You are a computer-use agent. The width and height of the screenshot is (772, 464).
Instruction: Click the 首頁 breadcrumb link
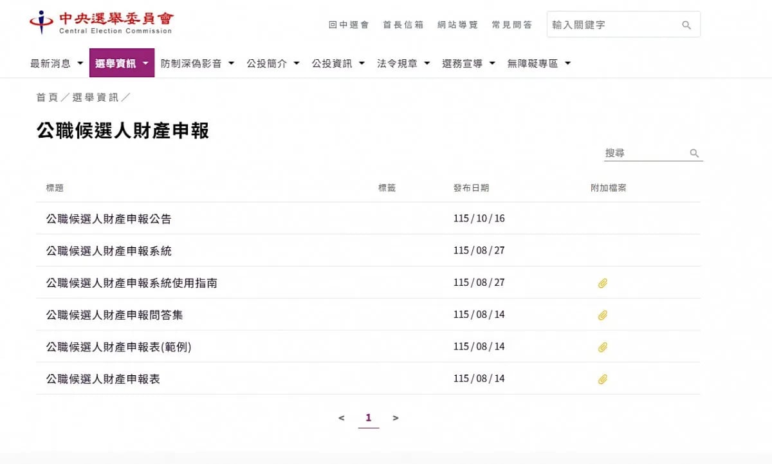(x=47, y=97)
